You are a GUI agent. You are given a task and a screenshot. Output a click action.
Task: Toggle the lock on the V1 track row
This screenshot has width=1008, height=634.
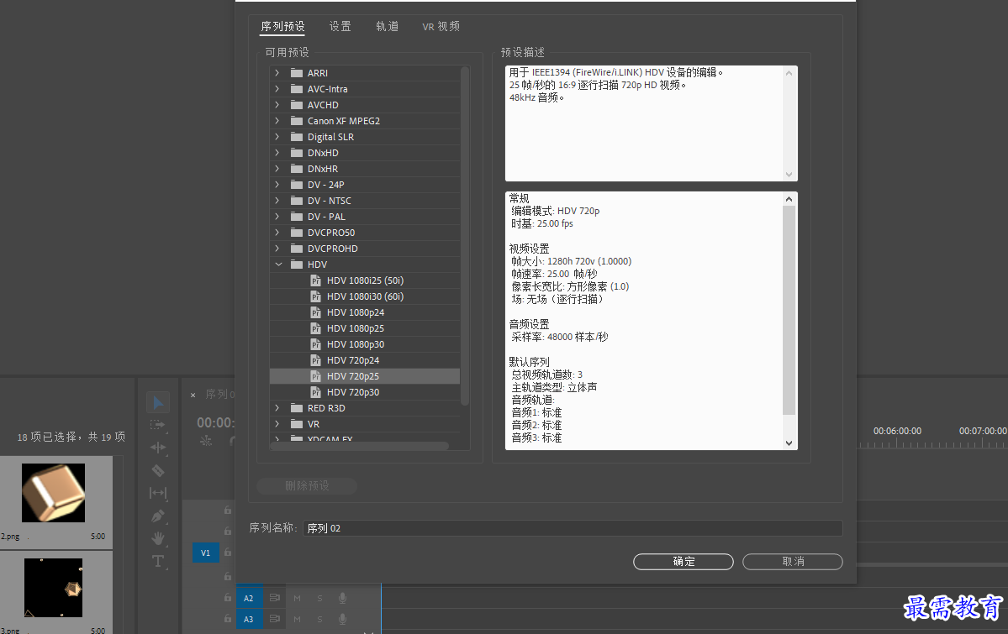coord(228,553)
